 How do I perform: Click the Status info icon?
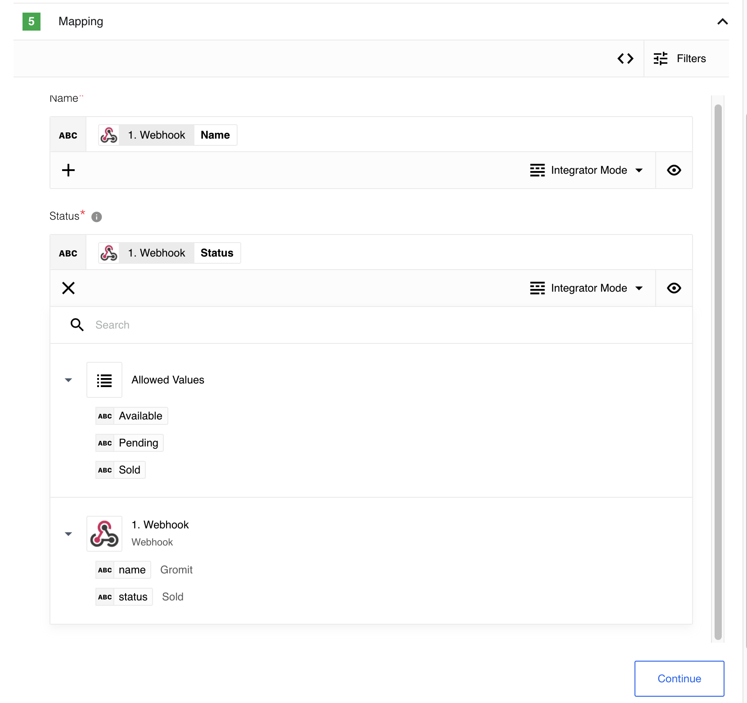(97, 217)
